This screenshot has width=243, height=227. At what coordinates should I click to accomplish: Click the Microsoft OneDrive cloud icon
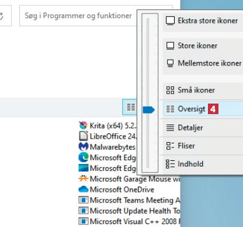84,189
